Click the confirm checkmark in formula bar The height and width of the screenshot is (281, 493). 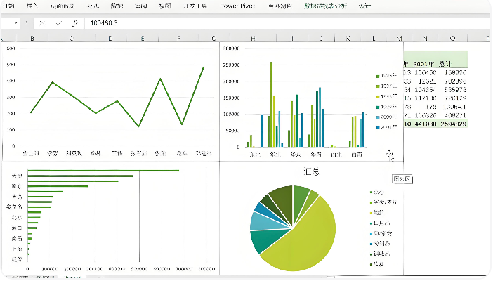pos(58,23)
